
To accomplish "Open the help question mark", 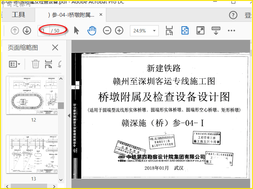I will [233, 15].
